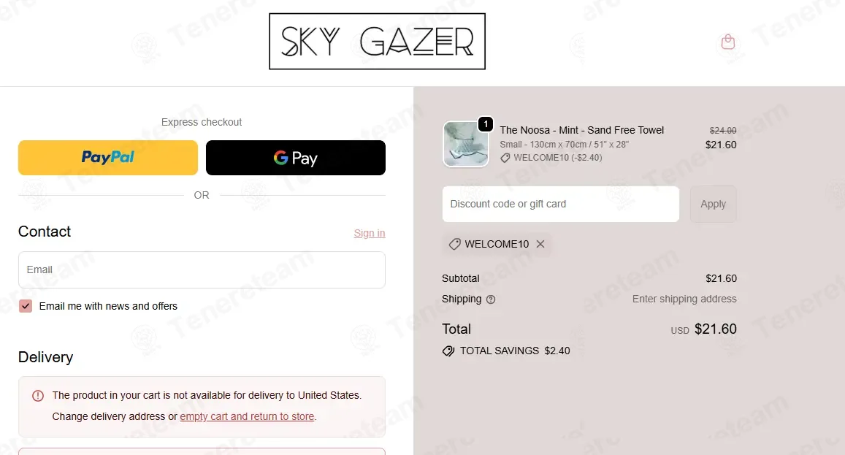
Task: Click the product title The Noosa - Mint
Action: [x=581, y=130]
